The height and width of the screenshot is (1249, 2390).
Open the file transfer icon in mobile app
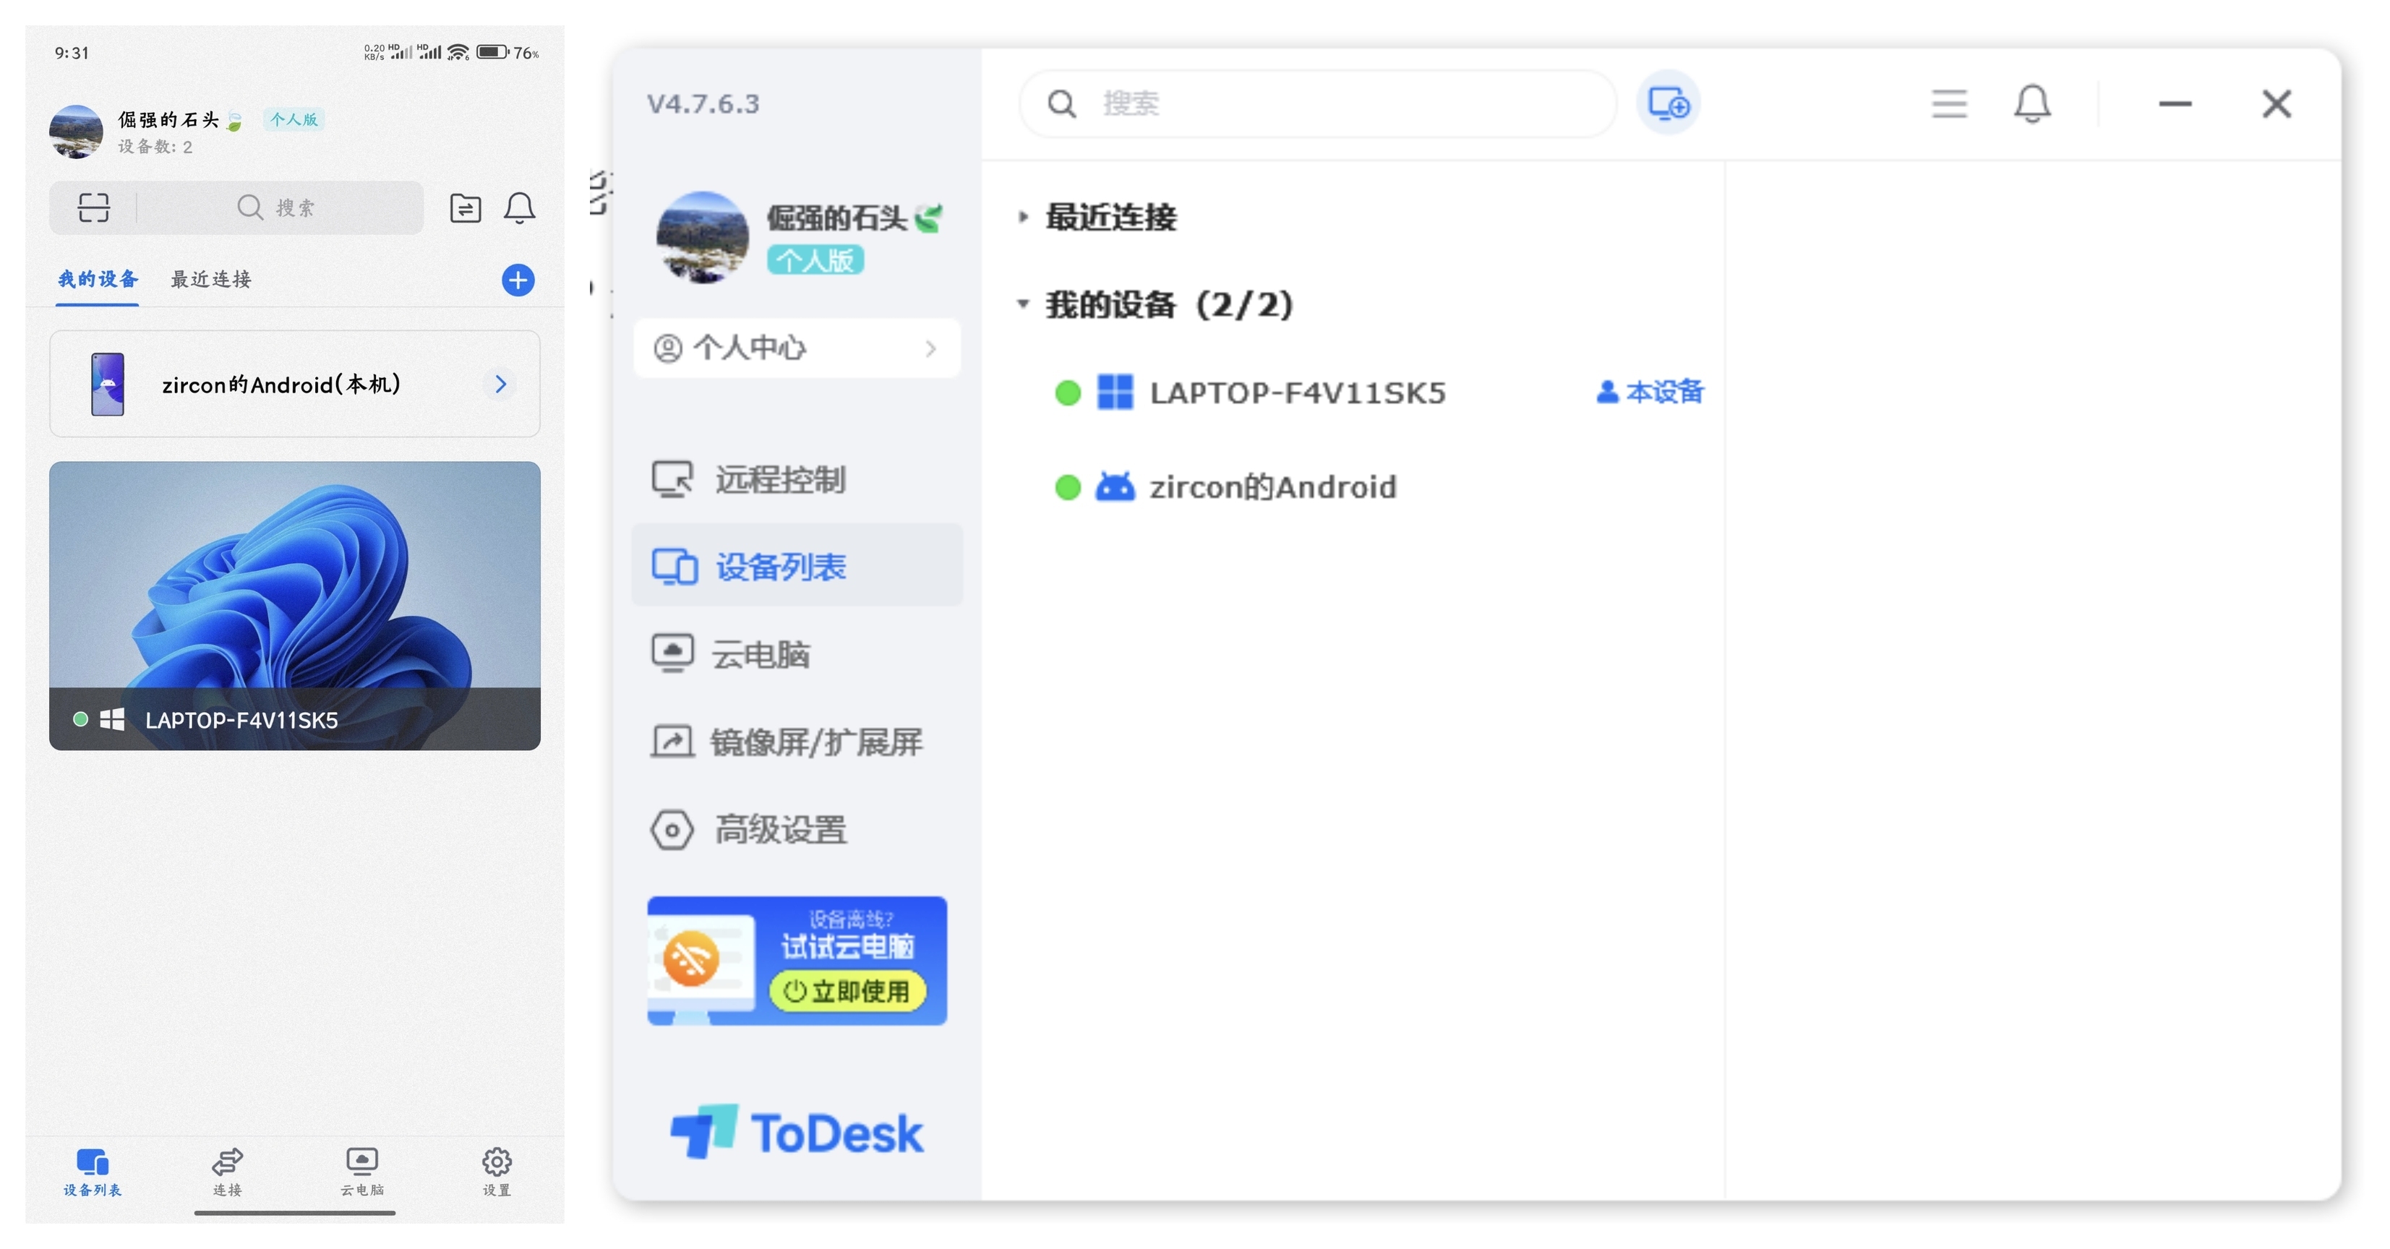click(x=465, y=208)
